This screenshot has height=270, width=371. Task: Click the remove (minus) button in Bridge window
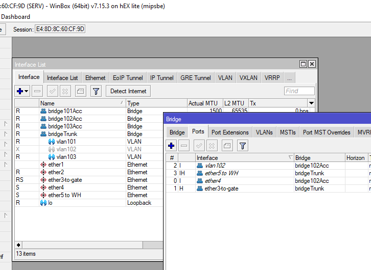184,146
